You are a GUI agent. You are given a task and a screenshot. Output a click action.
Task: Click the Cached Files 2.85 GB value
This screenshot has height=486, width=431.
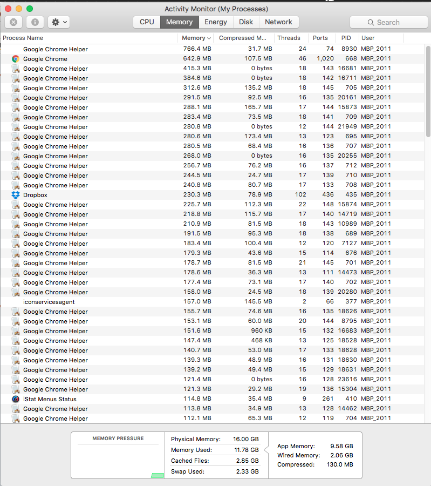(248, 461)
